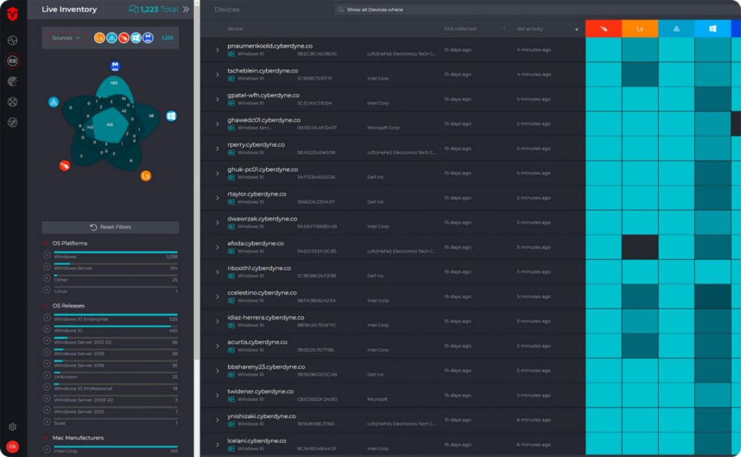Open the Sources dropdown
The width and height of the screenshot is (741, 457).
67,38
